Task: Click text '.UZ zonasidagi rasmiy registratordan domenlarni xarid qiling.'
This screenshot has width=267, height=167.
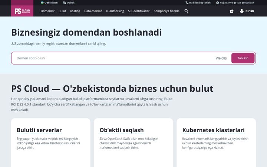Action: click(x=59, y=43)
